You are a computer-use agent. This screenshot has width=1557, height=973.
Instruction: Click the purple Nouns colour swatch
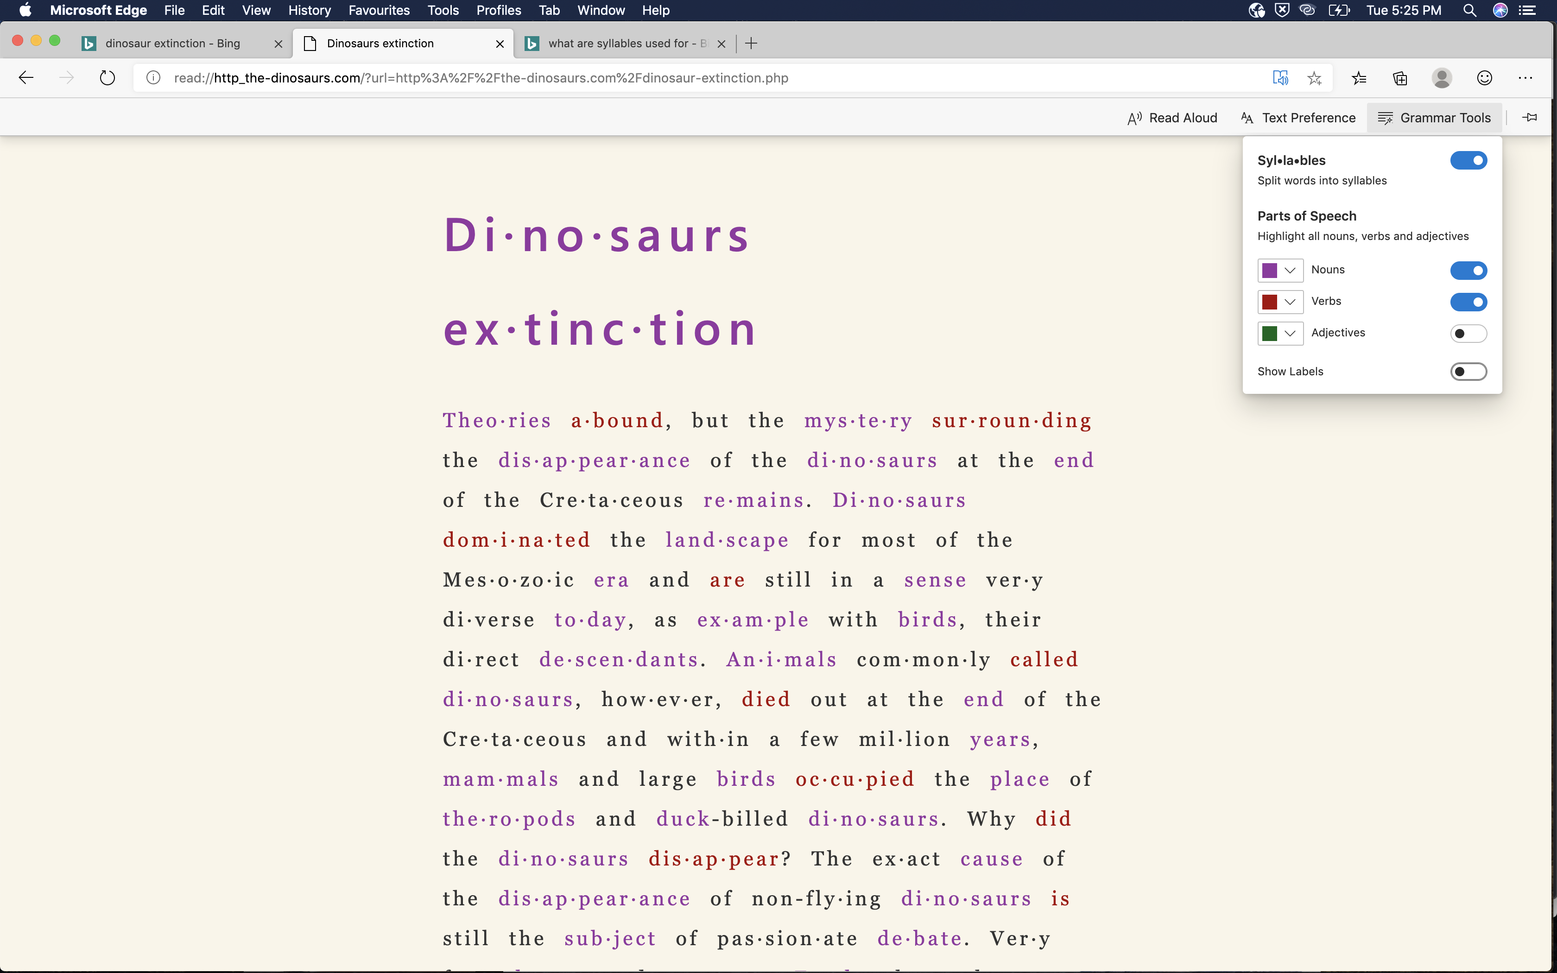(x=1269, y=270)
